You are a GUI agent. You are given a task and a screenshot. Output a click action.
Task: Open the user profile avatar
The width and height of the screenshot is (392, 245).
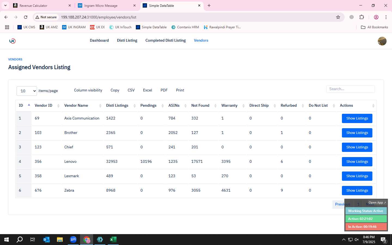click(382, 41)
